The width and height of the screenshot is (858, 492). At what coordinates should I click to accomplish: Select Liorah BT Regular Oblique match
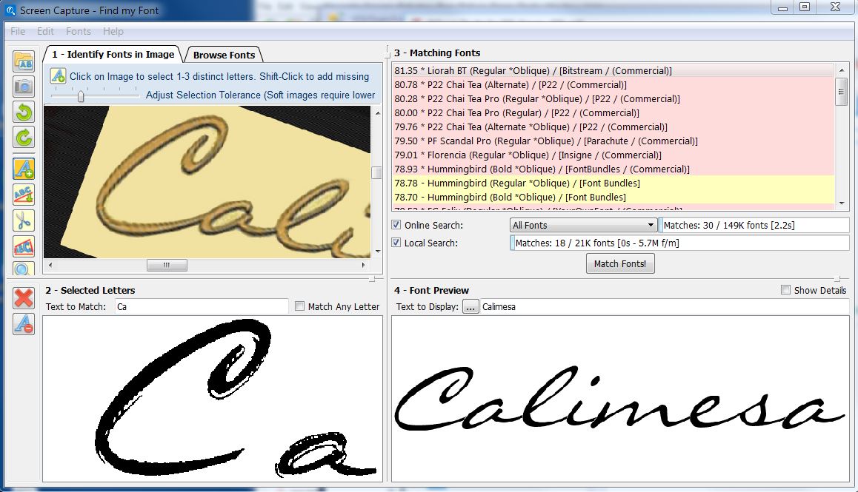click(x=613, y=70)
